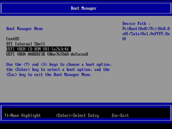The image size is (172, 129).
Task: Click the PciRoot device path value
Action: [146, 34]
